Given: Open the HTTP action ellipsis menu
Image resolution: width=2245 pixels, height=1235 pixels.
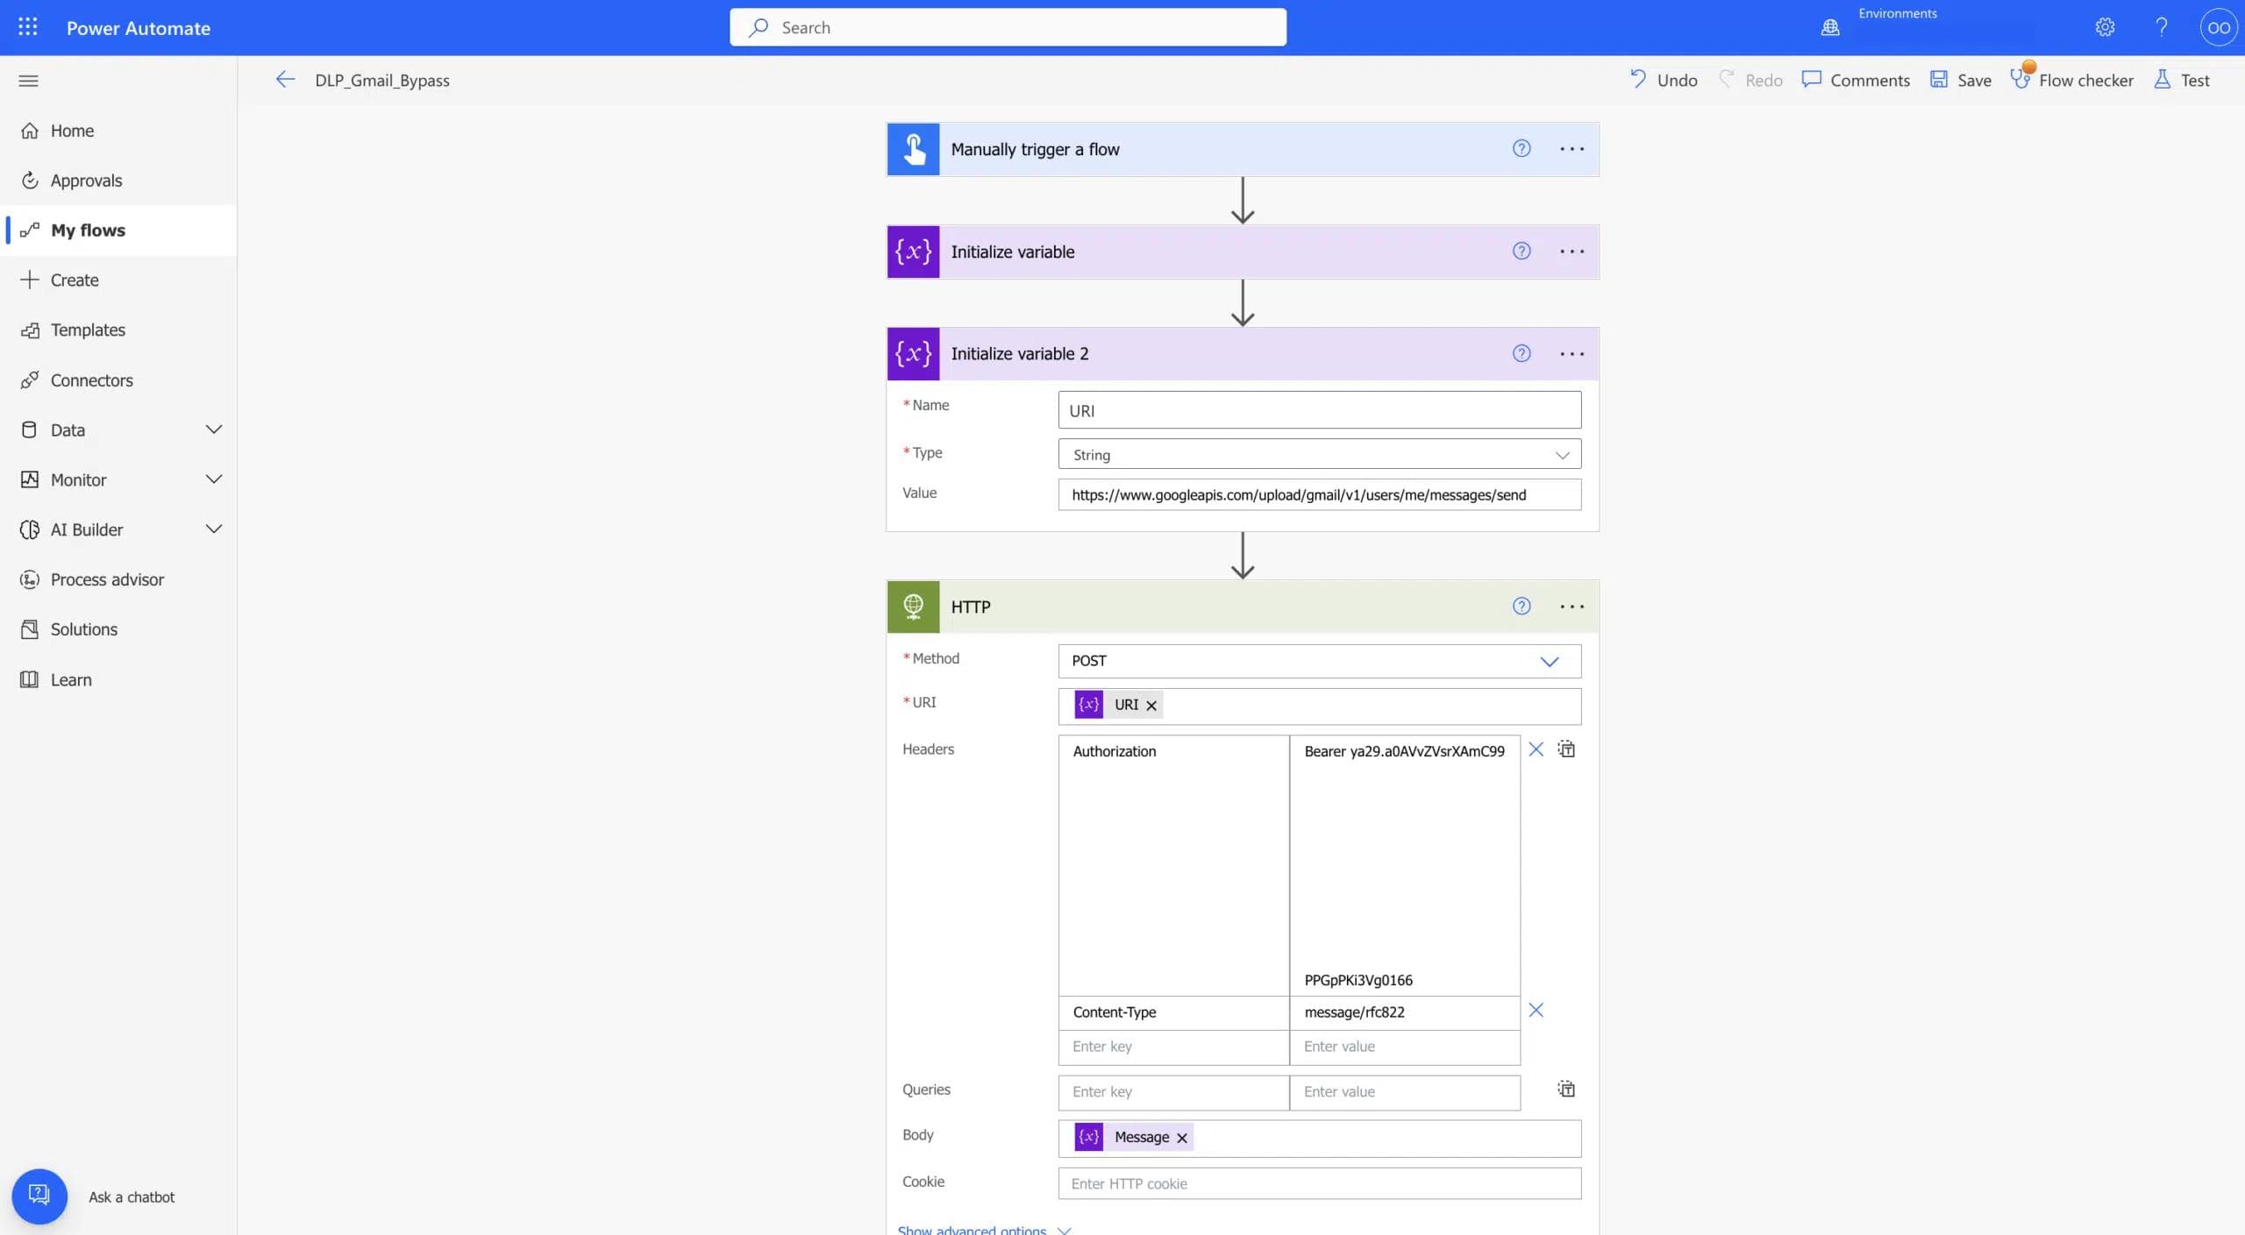Looking at the screenshot, I should (1571, 607).
